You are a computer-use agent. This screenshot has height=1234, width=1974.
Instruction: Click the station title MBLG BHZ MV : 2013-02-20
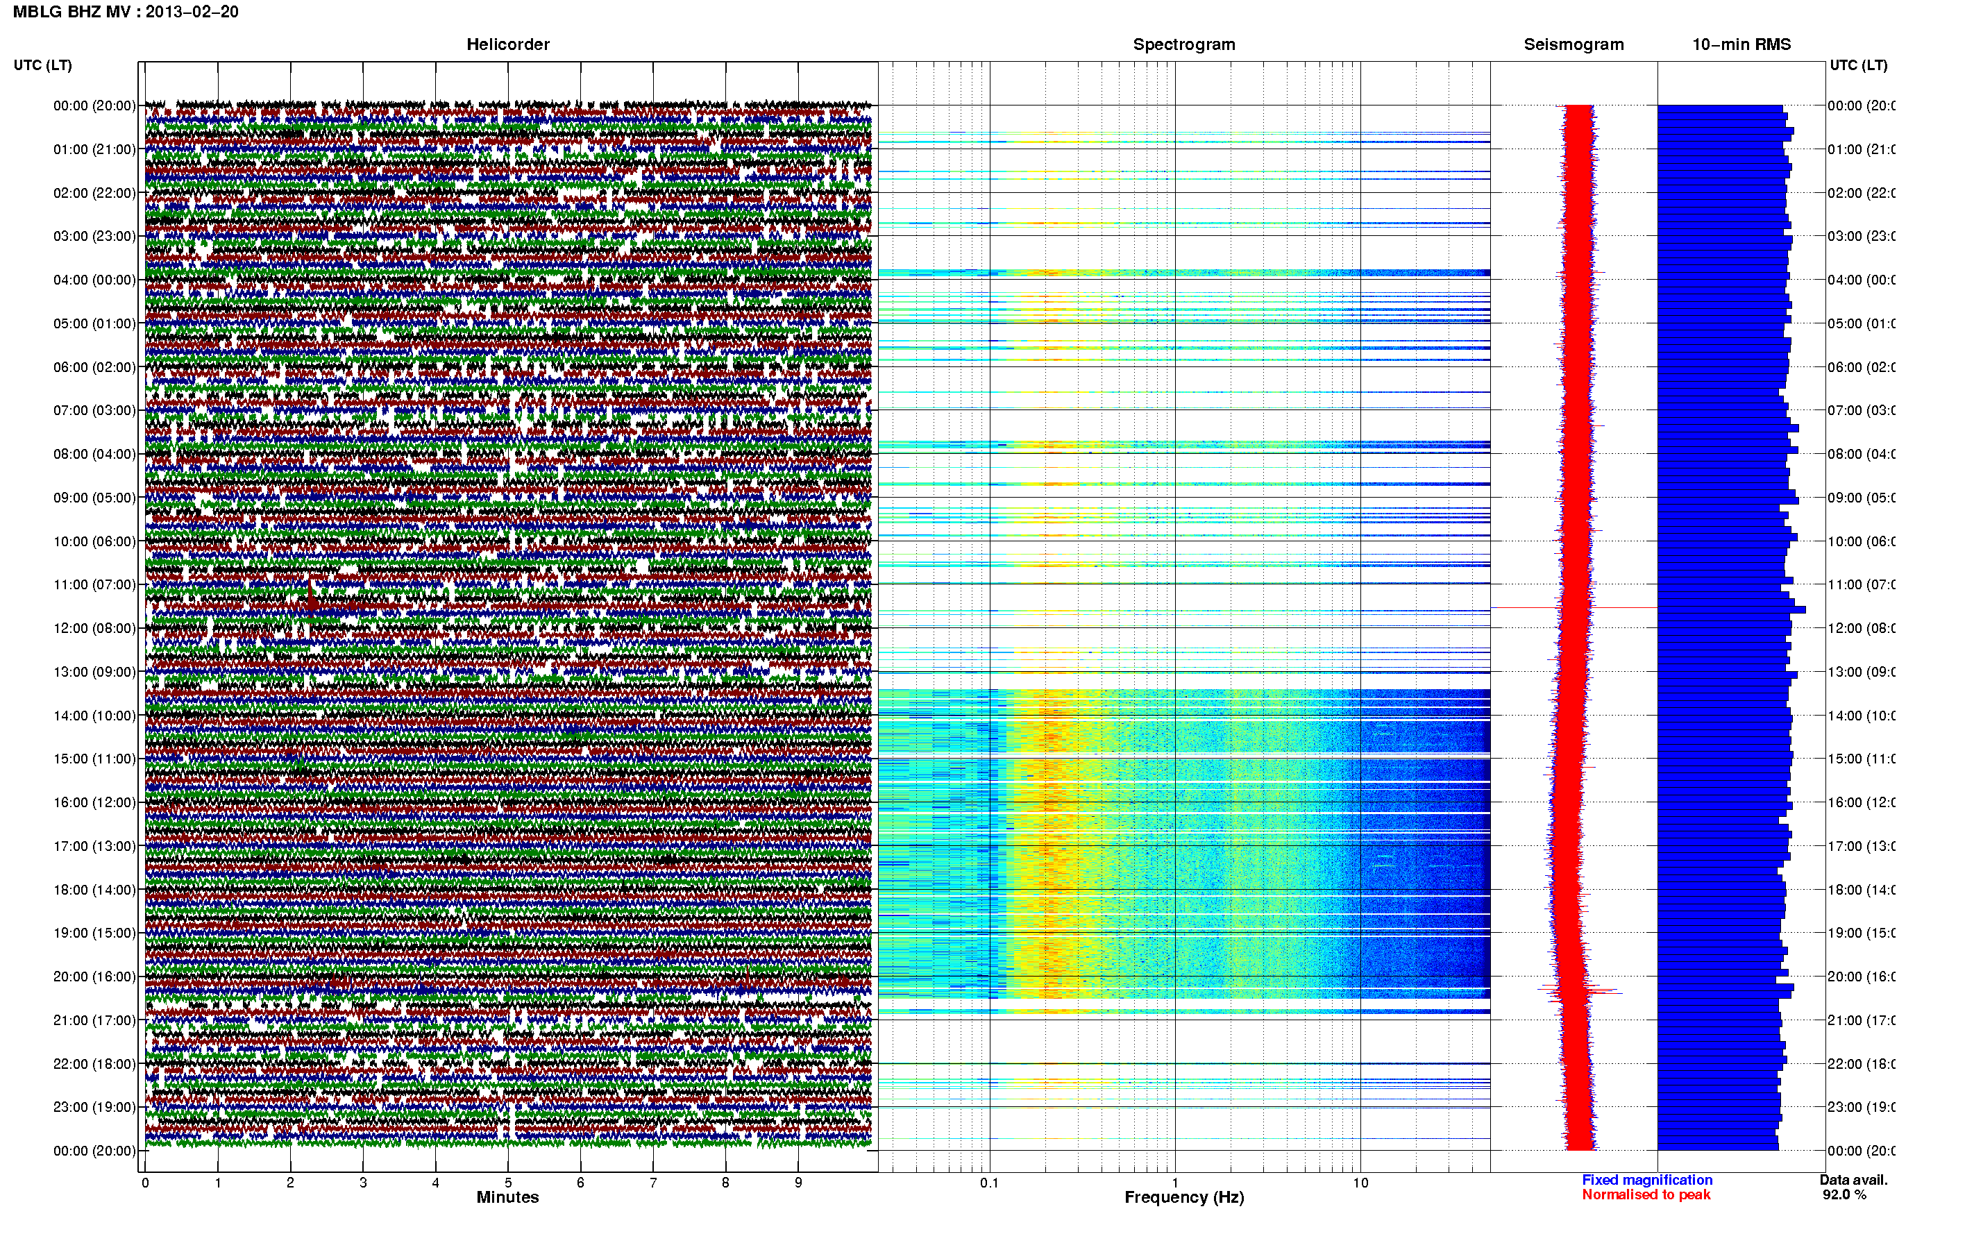pos(126,11)
